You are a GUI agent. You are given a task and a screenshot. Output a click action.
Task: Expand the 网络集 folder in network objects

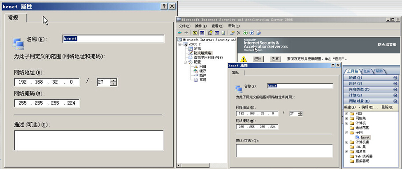[x=346, y=118]
